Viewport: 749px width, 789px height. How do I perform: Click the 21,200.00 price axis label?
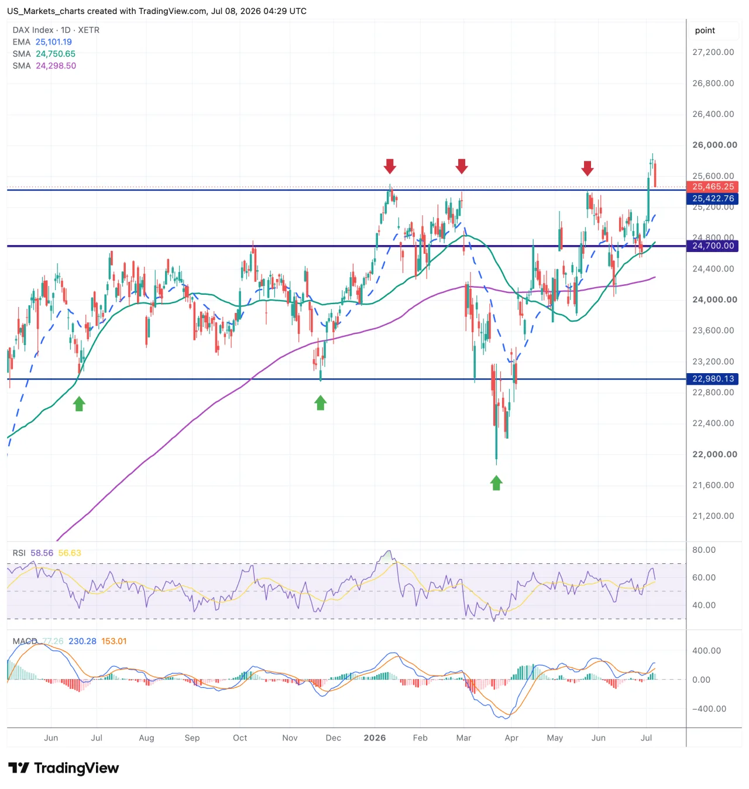point(713,516)
